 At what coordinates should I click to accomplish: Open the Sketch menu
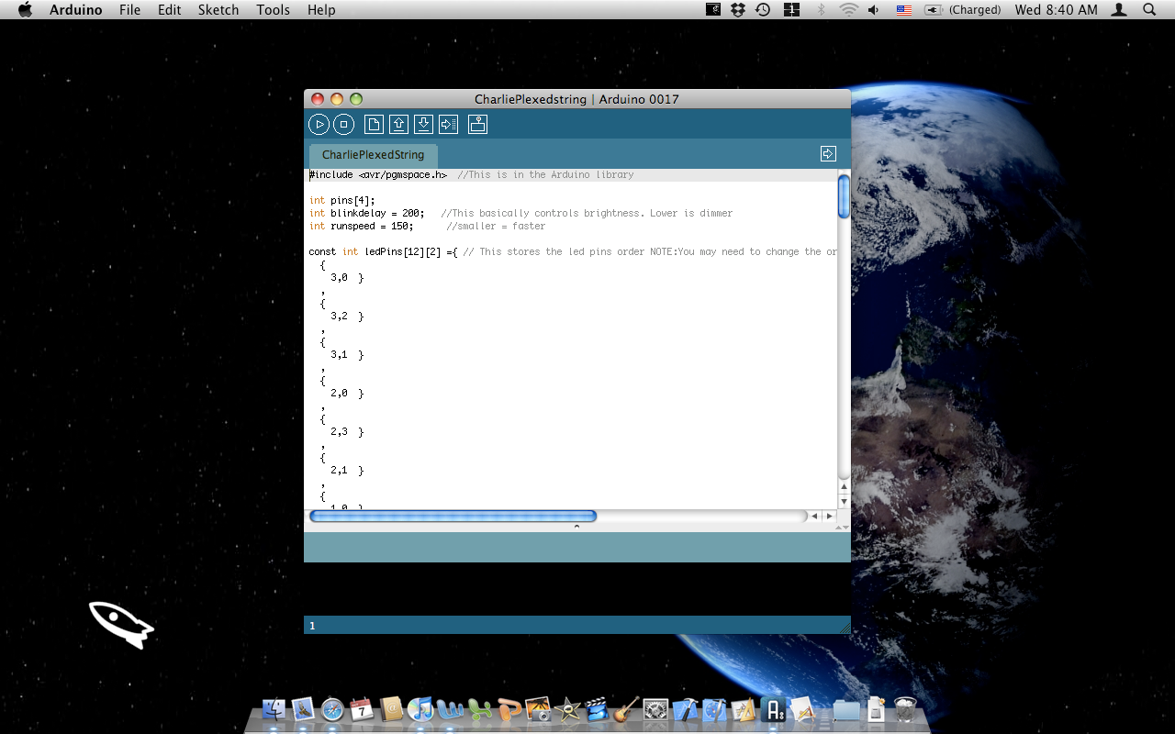click(x=218, y=10)
